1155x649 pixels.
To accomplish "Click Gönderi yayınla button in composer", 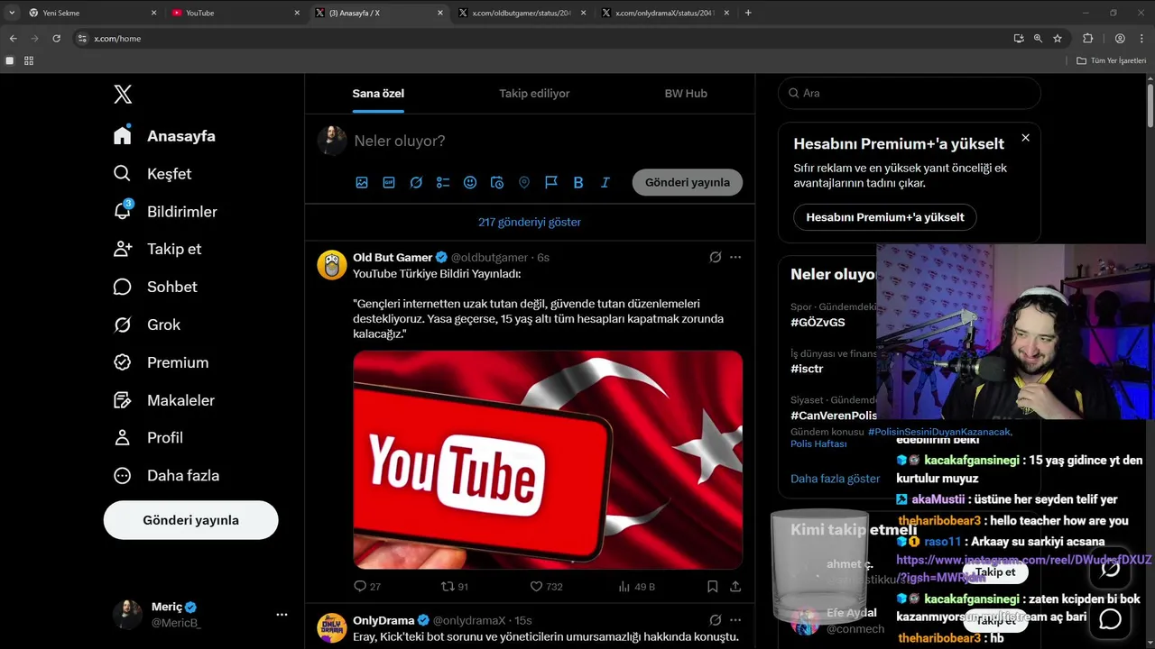I will pyautogui.click(x=688, y=182).
